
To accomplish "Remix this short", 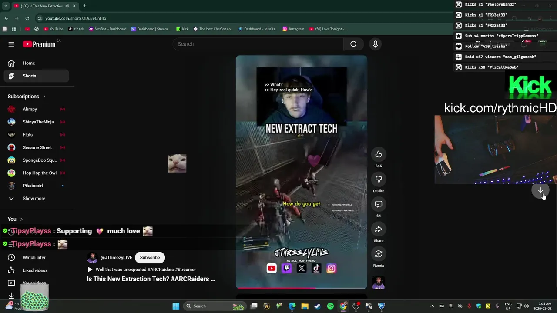I will 379,254.
